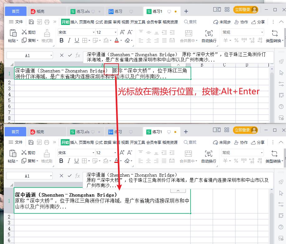Open the 页面布局 ribbon tab in the lower window
This screenshot has height=244, width=286.
pyautogui.click(x=86, y=142)
